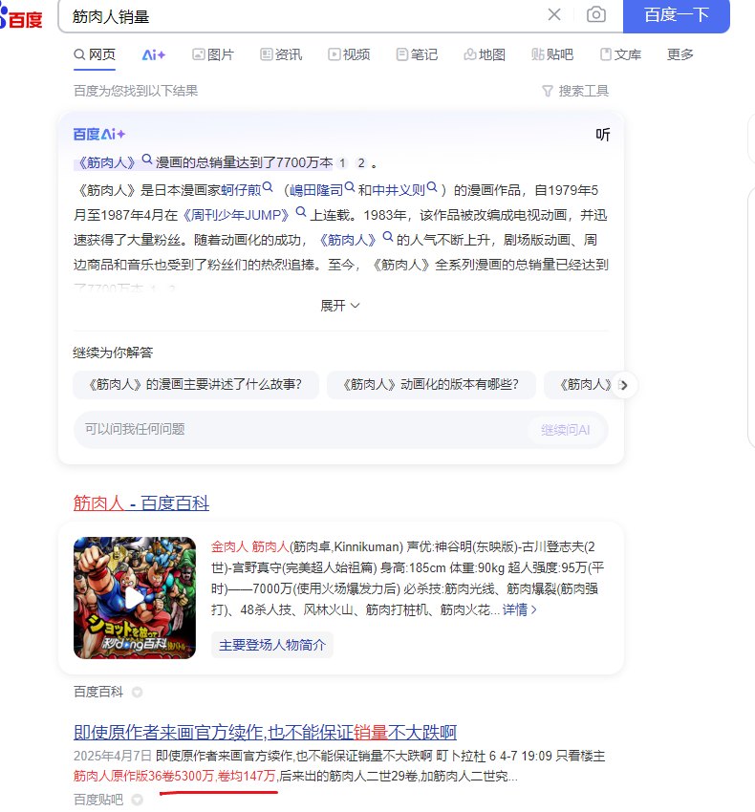Click 详情 link in baike summary

(x=519, y=610)
